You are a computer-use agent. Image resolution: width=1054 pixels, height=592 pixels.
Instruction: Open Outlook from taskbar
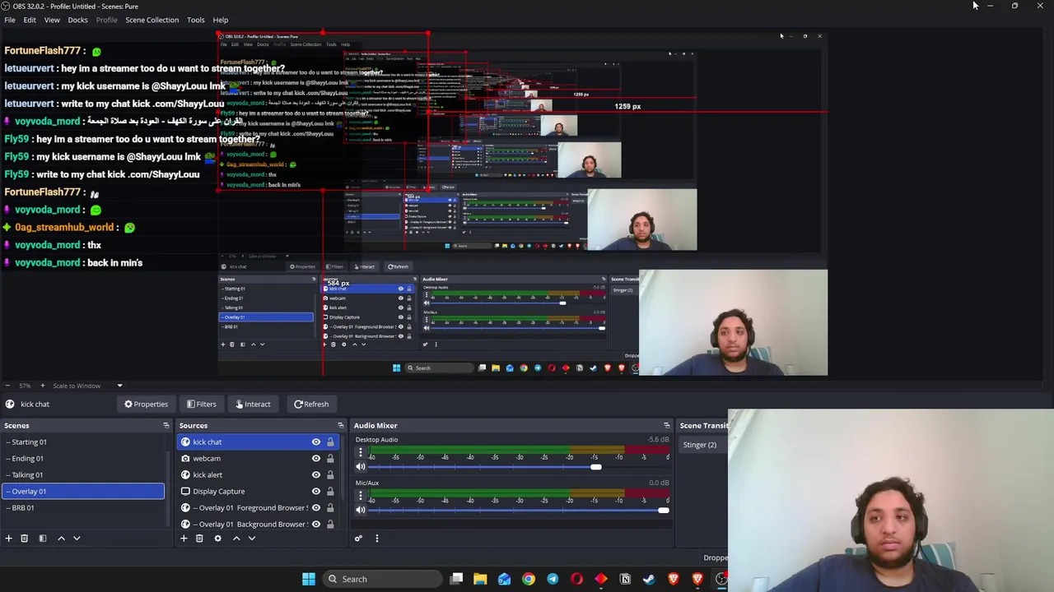pyautogui.click(x=504, y=579)
